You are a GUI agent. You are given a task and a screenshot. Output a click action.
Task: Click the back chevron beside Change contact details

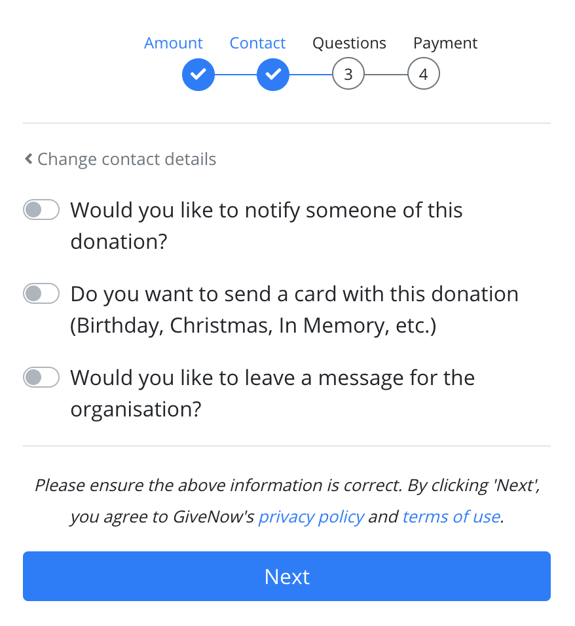tap(28, 158)
